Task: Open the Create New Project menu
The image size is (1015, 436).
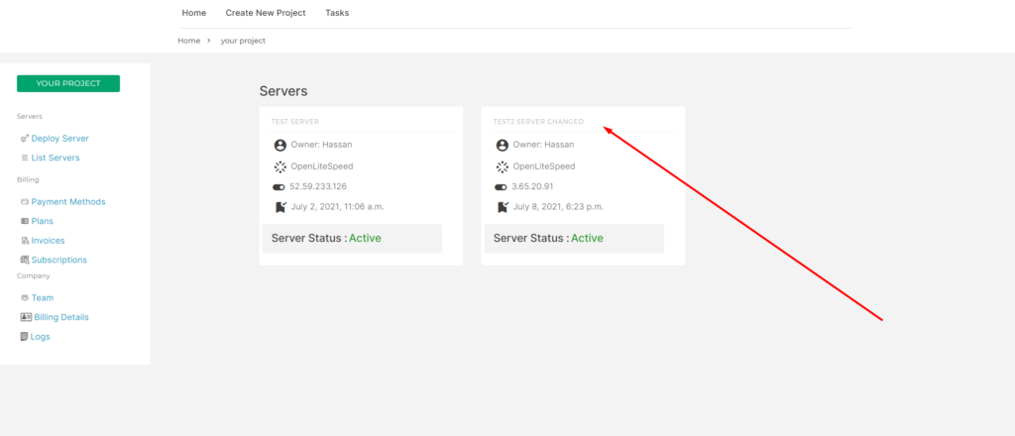Action: click(x=266, y=13)
